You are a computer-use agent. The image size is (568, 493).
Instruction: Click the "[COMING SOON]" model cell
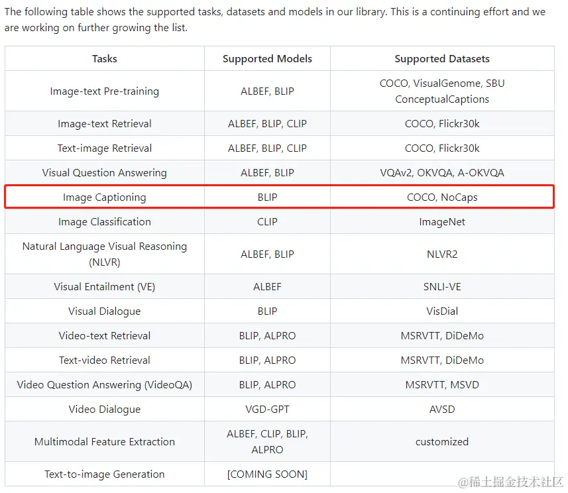tap(267, 474)
